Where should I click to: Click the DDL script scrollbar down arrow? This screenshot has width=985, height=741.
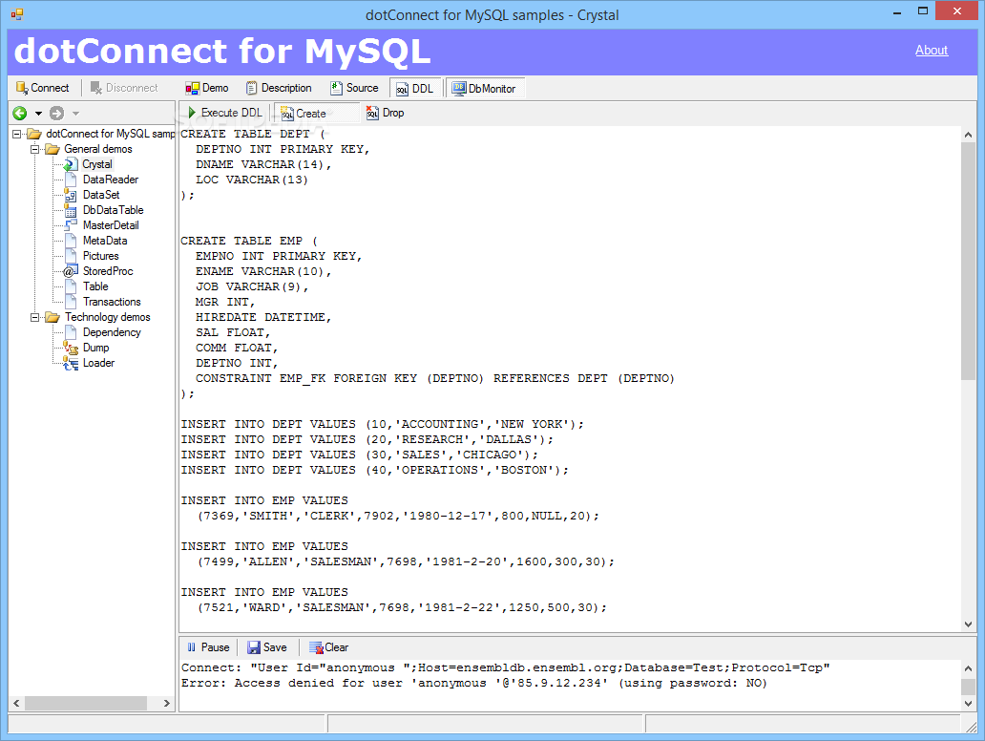(968, 625)
